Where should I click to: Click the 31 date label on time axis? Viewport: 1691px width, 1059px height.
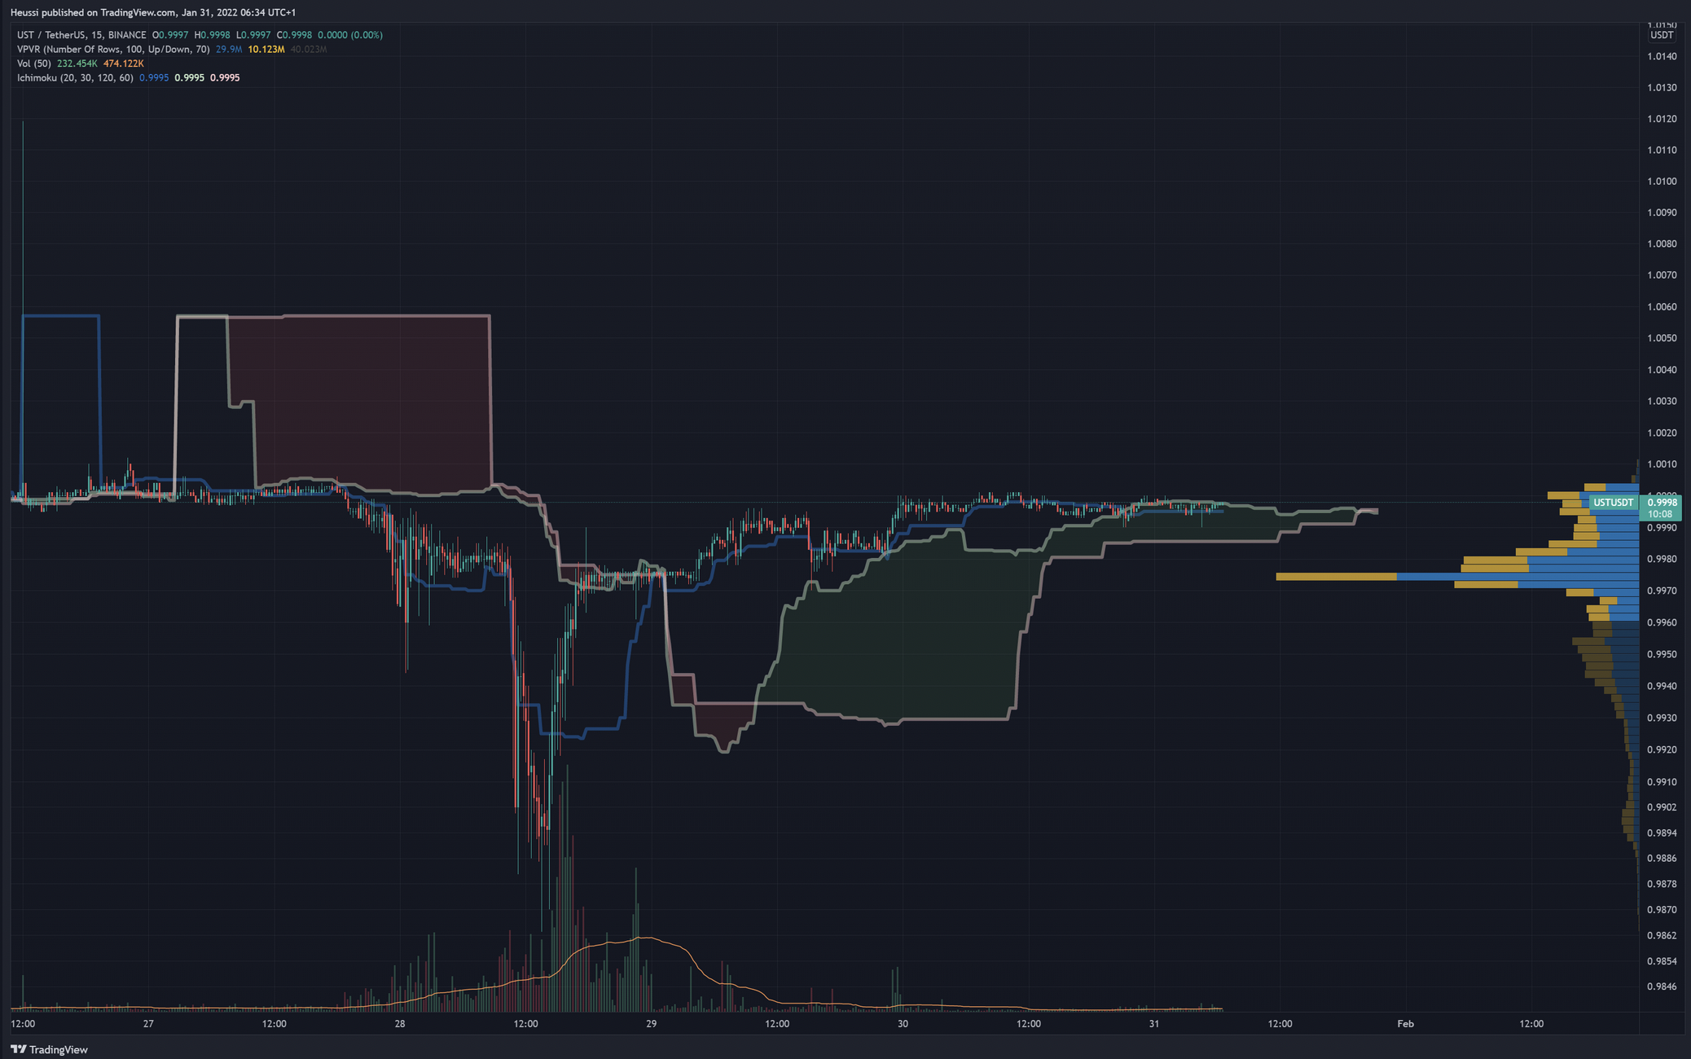(x=1153, y=1024)
